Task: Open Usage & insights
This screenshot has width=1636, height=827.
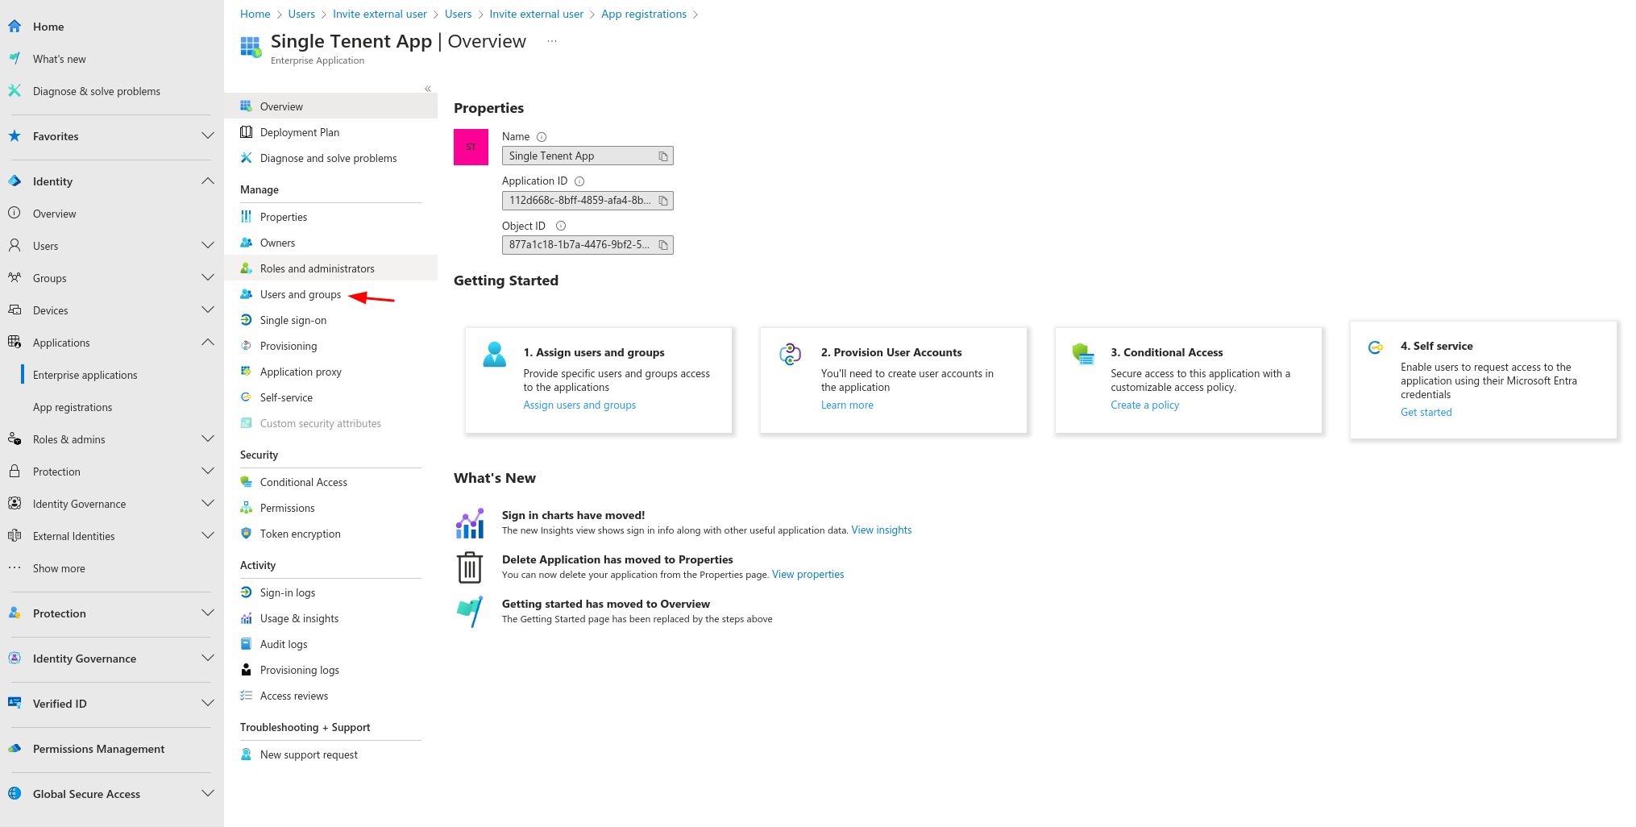Action: click(299, 618)
